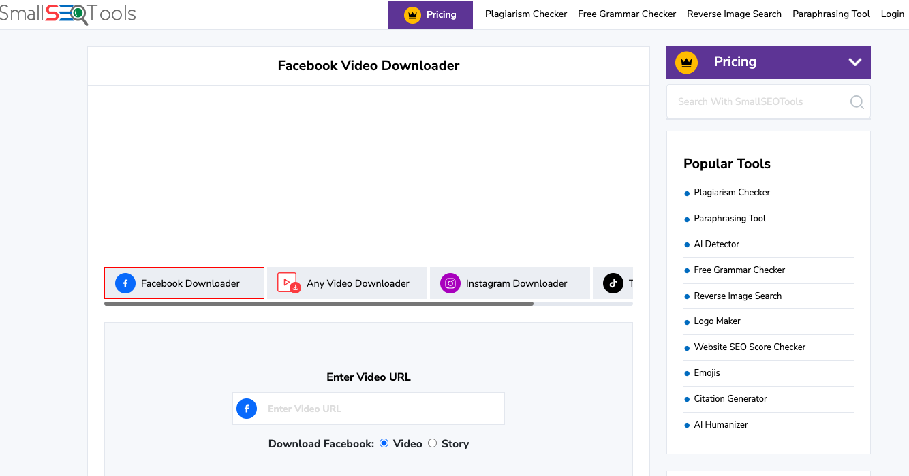Open AI Detector from Popular Tools
Screen dimensions: 909x476
(x=716, y=244)
